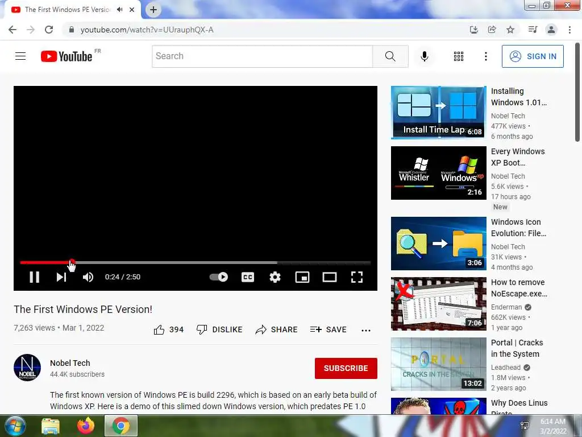The height and width of the screenshot is (437, 582).
Task: Open the player settings gear
Action: [275, 277]
